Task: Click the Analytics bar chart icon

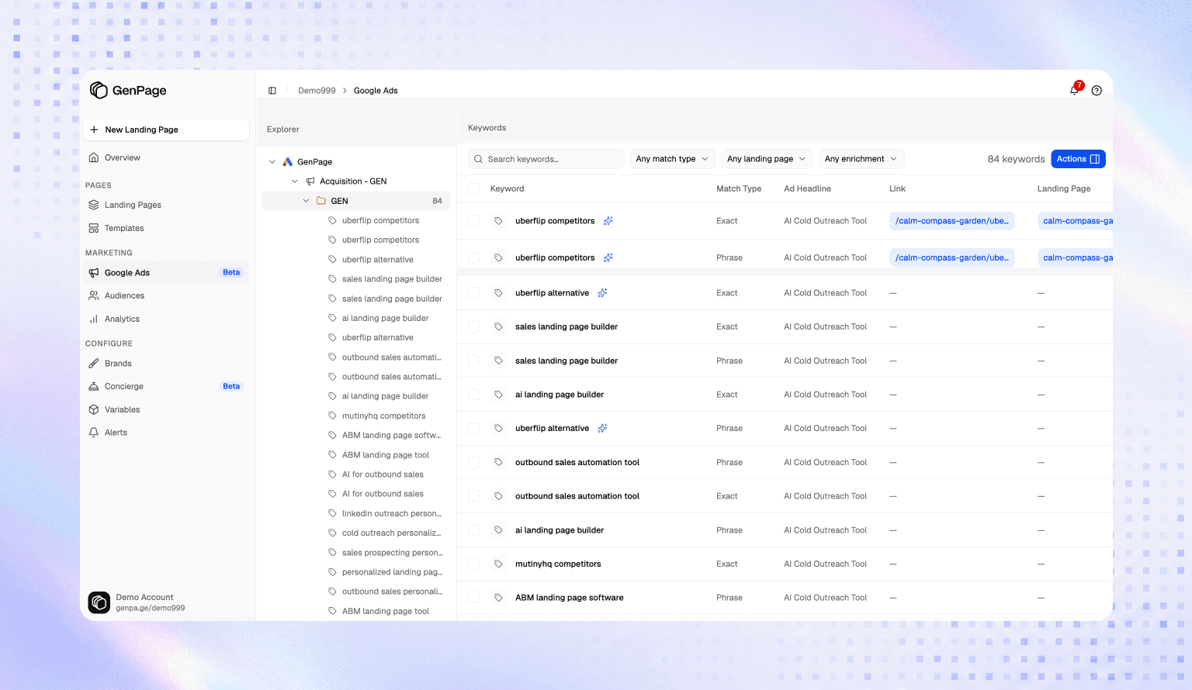Action: (x=94, y=319)
